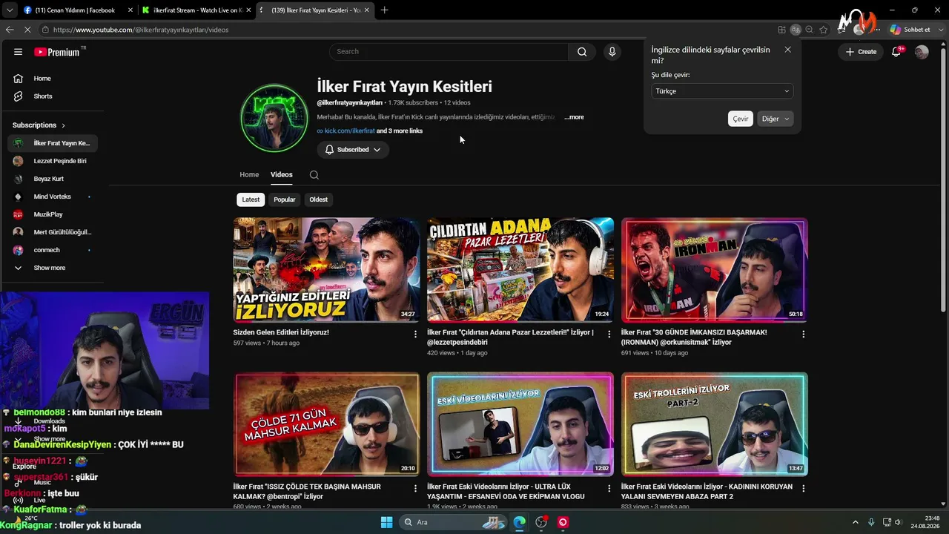Image resolution: width=949 pixels, height=534 pixels.
Task: Close the translate popup
Action: (x=787, y=50)
